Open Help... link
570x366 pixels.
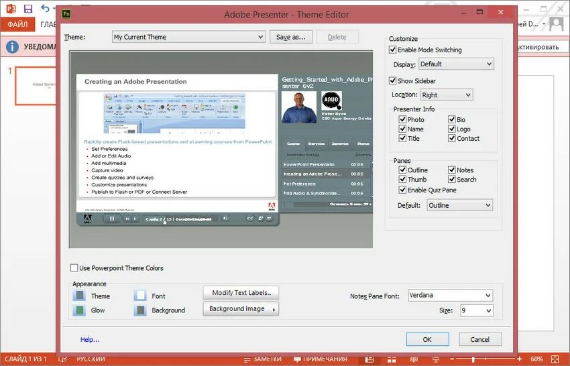[x=90, y=339]
